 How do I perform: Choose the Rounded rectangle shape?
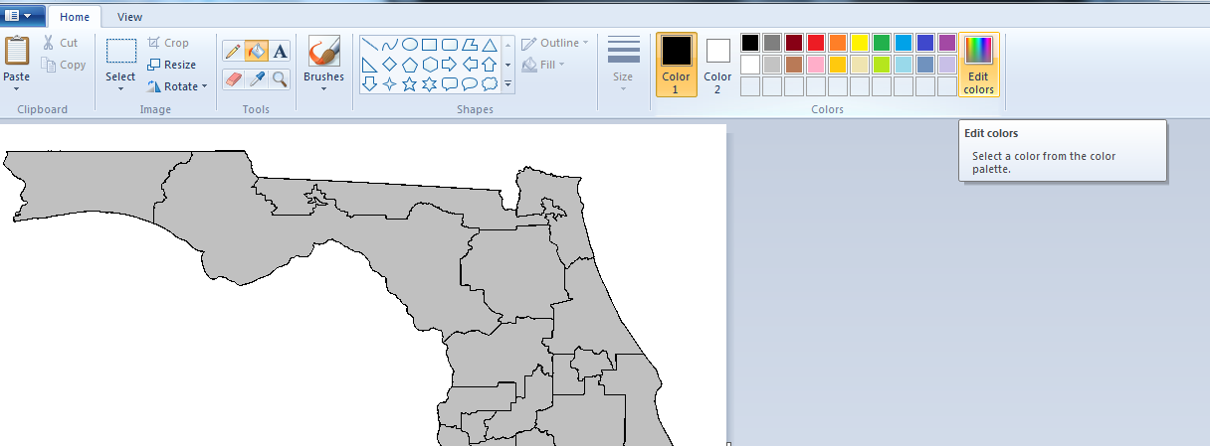449,45
